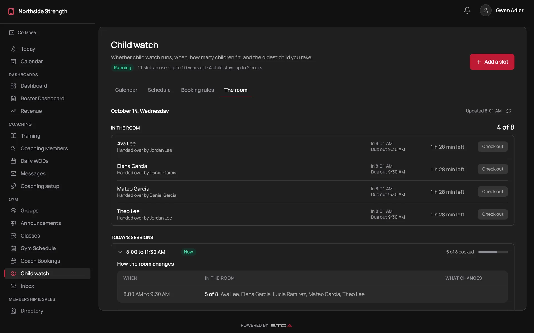Check out Elena Garcia
This screenshot has width=534, height=333.
493,169
